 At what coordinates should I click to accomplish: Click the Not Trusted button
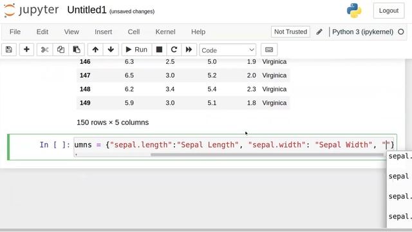290,32
